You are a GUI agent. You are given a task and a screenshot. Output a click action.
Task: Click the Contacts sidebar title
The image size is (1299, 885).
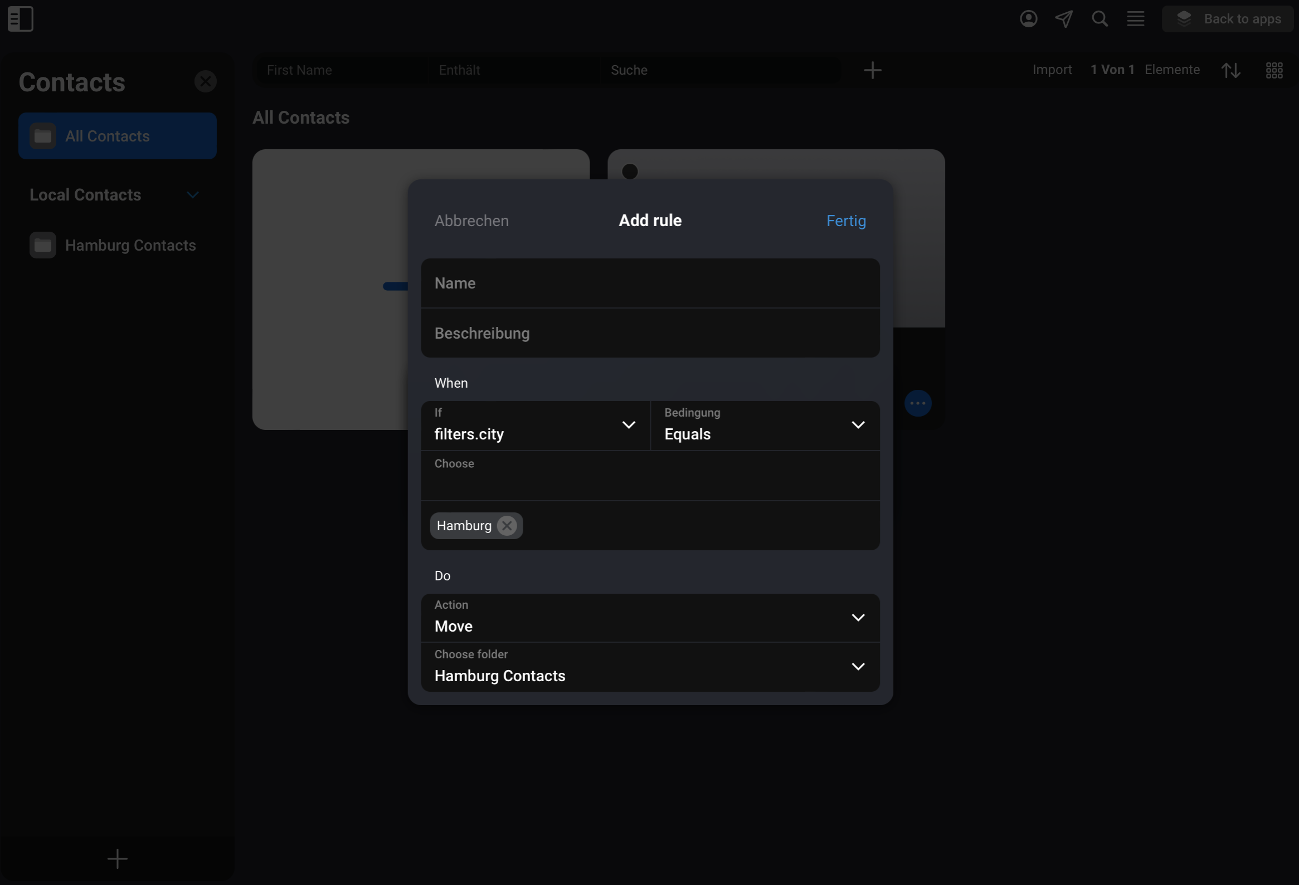72,82
